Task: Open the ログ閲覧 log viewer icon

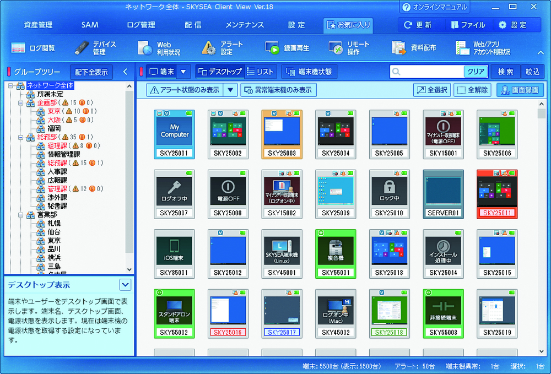Action: [33, 48]
